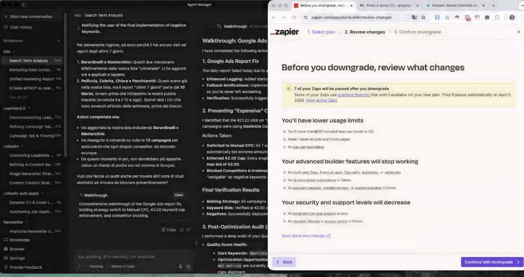The width and height of the screenshot is (524, 277).
Task: Open View active Zaps link
Action: pyautogui.click(x=321, y=100)
